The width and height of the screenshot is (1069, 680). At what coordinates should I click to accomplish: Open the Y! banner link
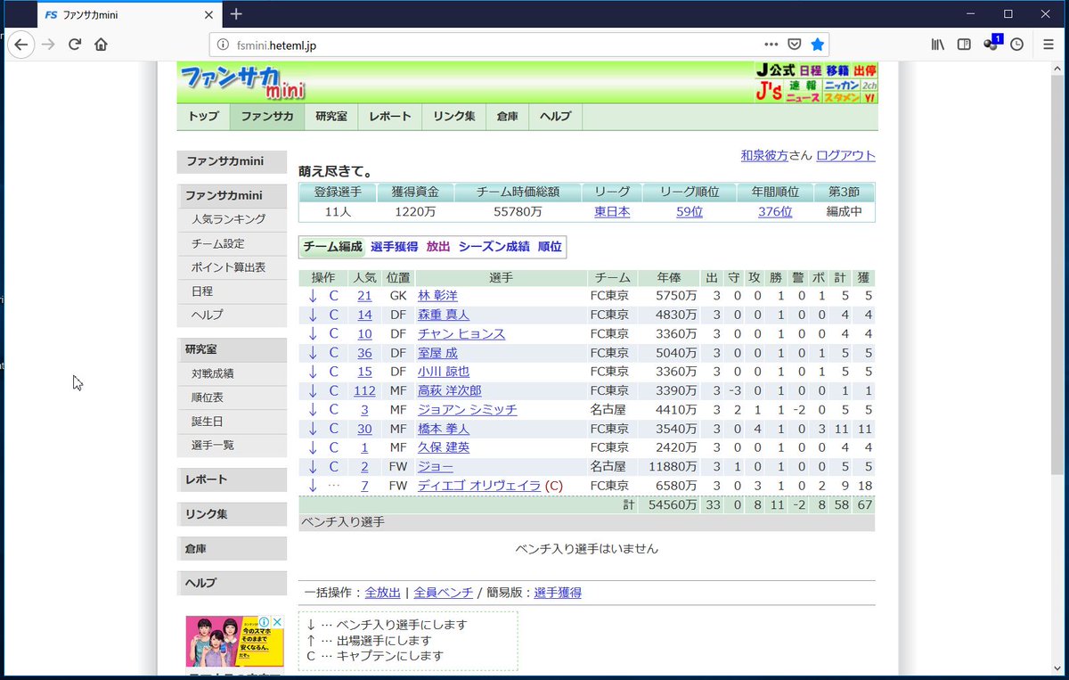click(869, 97)
